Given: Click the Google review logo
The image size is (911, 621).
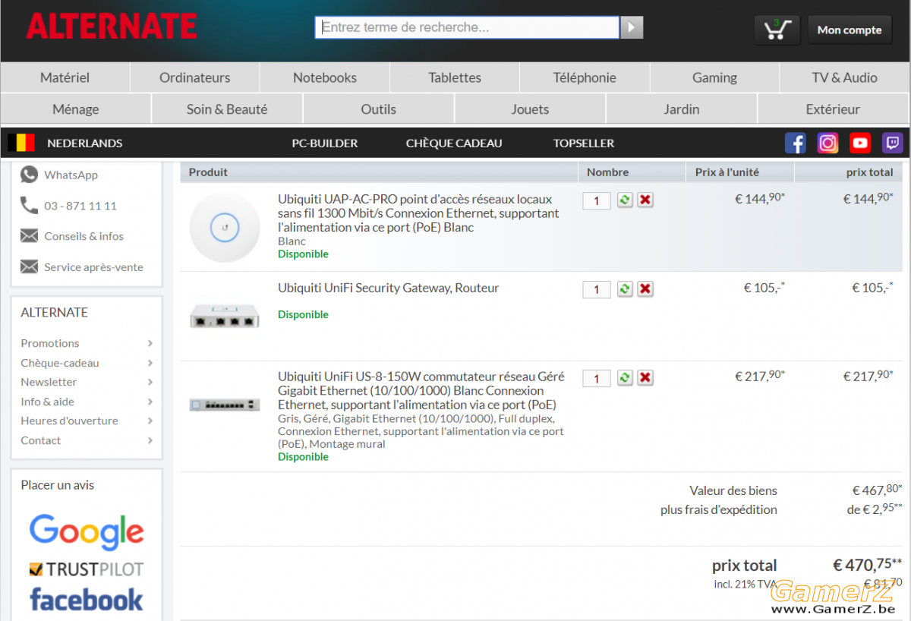Looking at the screenshot, I should click(x=87, y=531).
